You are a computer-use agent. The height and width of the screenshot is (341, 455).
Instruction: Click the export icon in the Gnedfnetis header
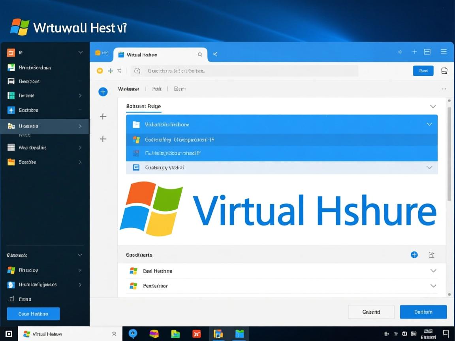[431, 255]
